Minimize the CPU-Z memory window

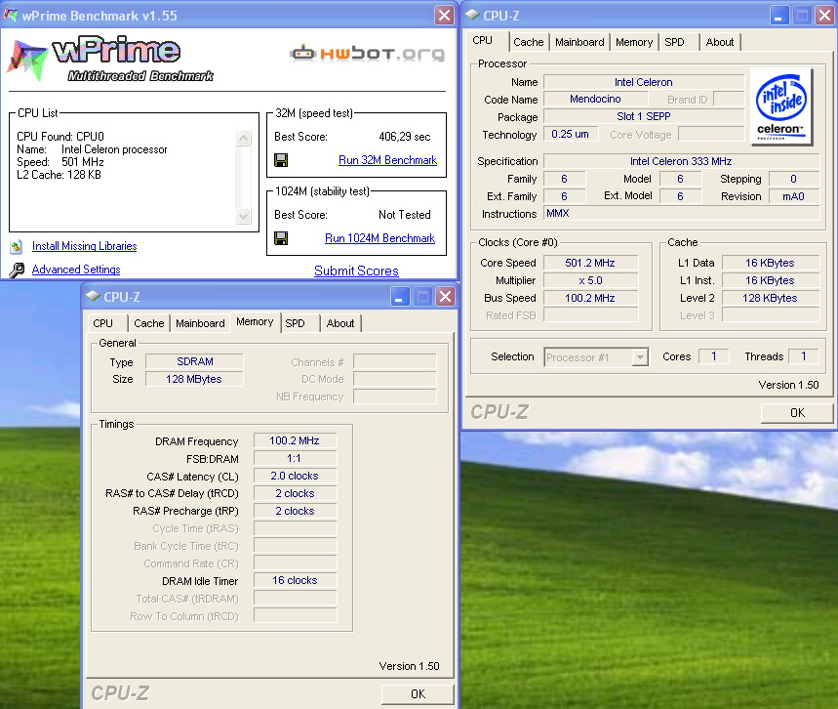[x=399, y=297]
